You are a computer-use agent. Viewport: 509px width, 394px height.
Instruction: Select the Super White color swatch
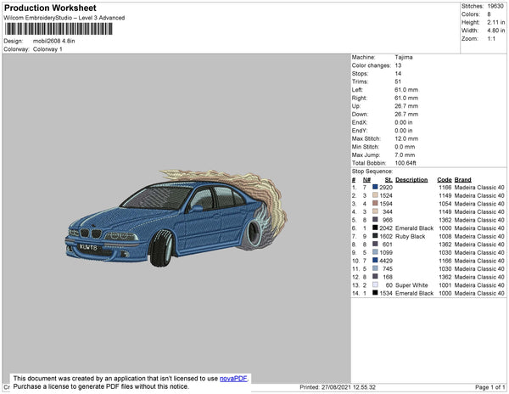tap(376, 285)
